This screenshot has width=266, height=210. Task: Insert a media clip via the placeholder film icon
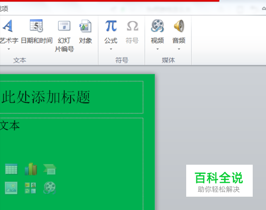(49, 188)
